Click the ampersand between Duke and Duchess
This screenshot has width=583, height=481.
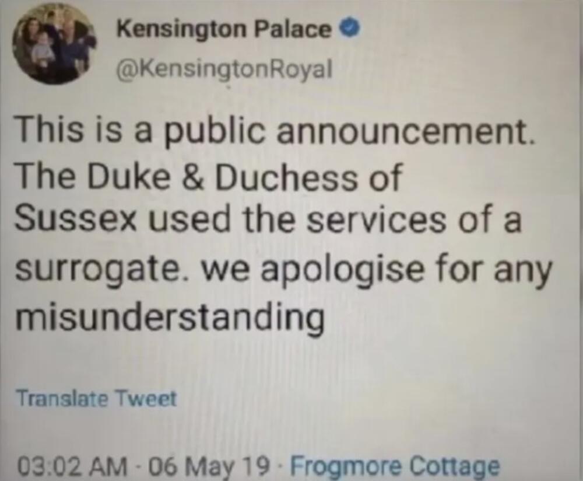(197, 180)
